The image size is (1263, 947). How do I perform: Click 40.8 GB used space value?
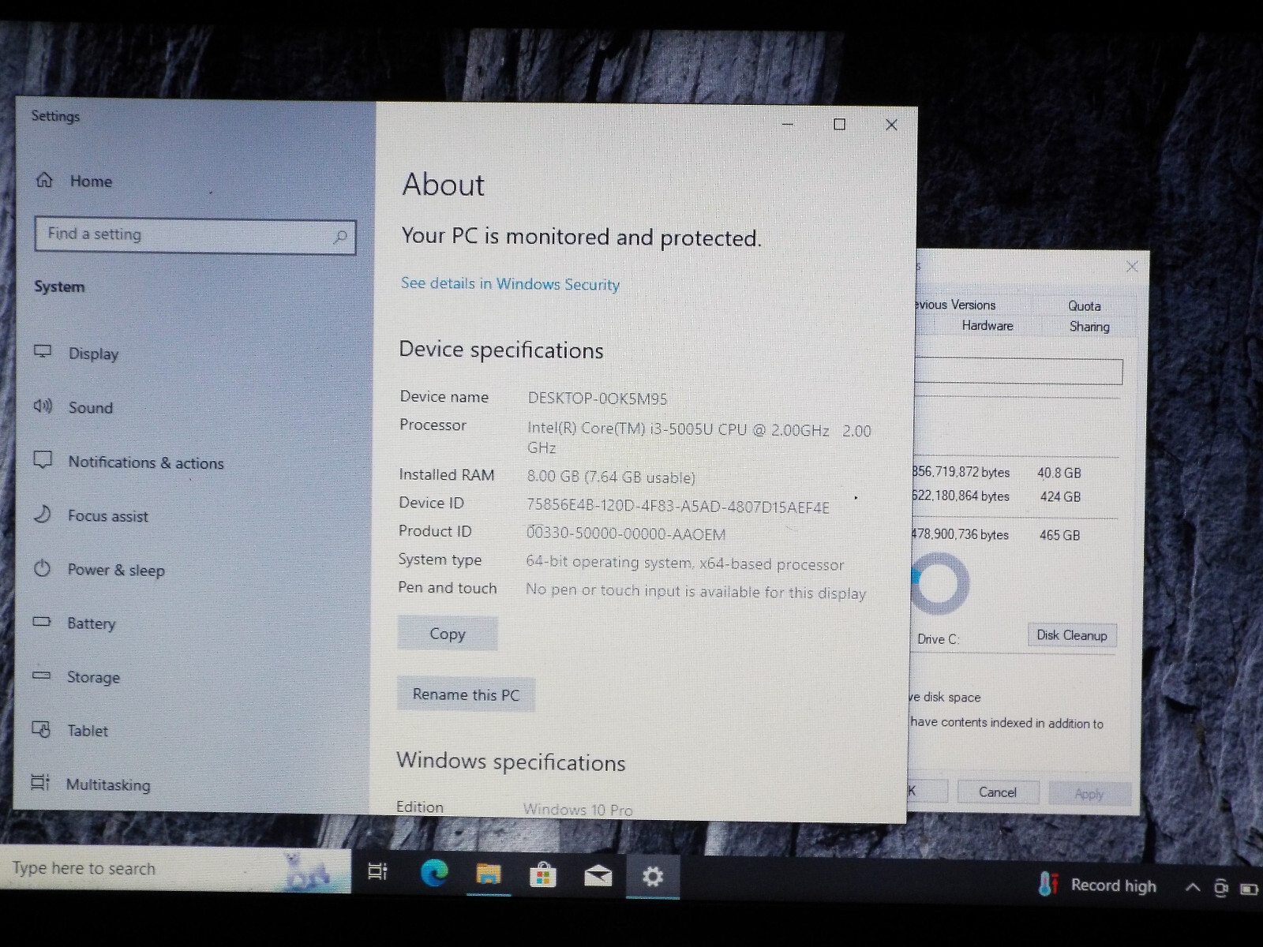(x=1059, y=473)
